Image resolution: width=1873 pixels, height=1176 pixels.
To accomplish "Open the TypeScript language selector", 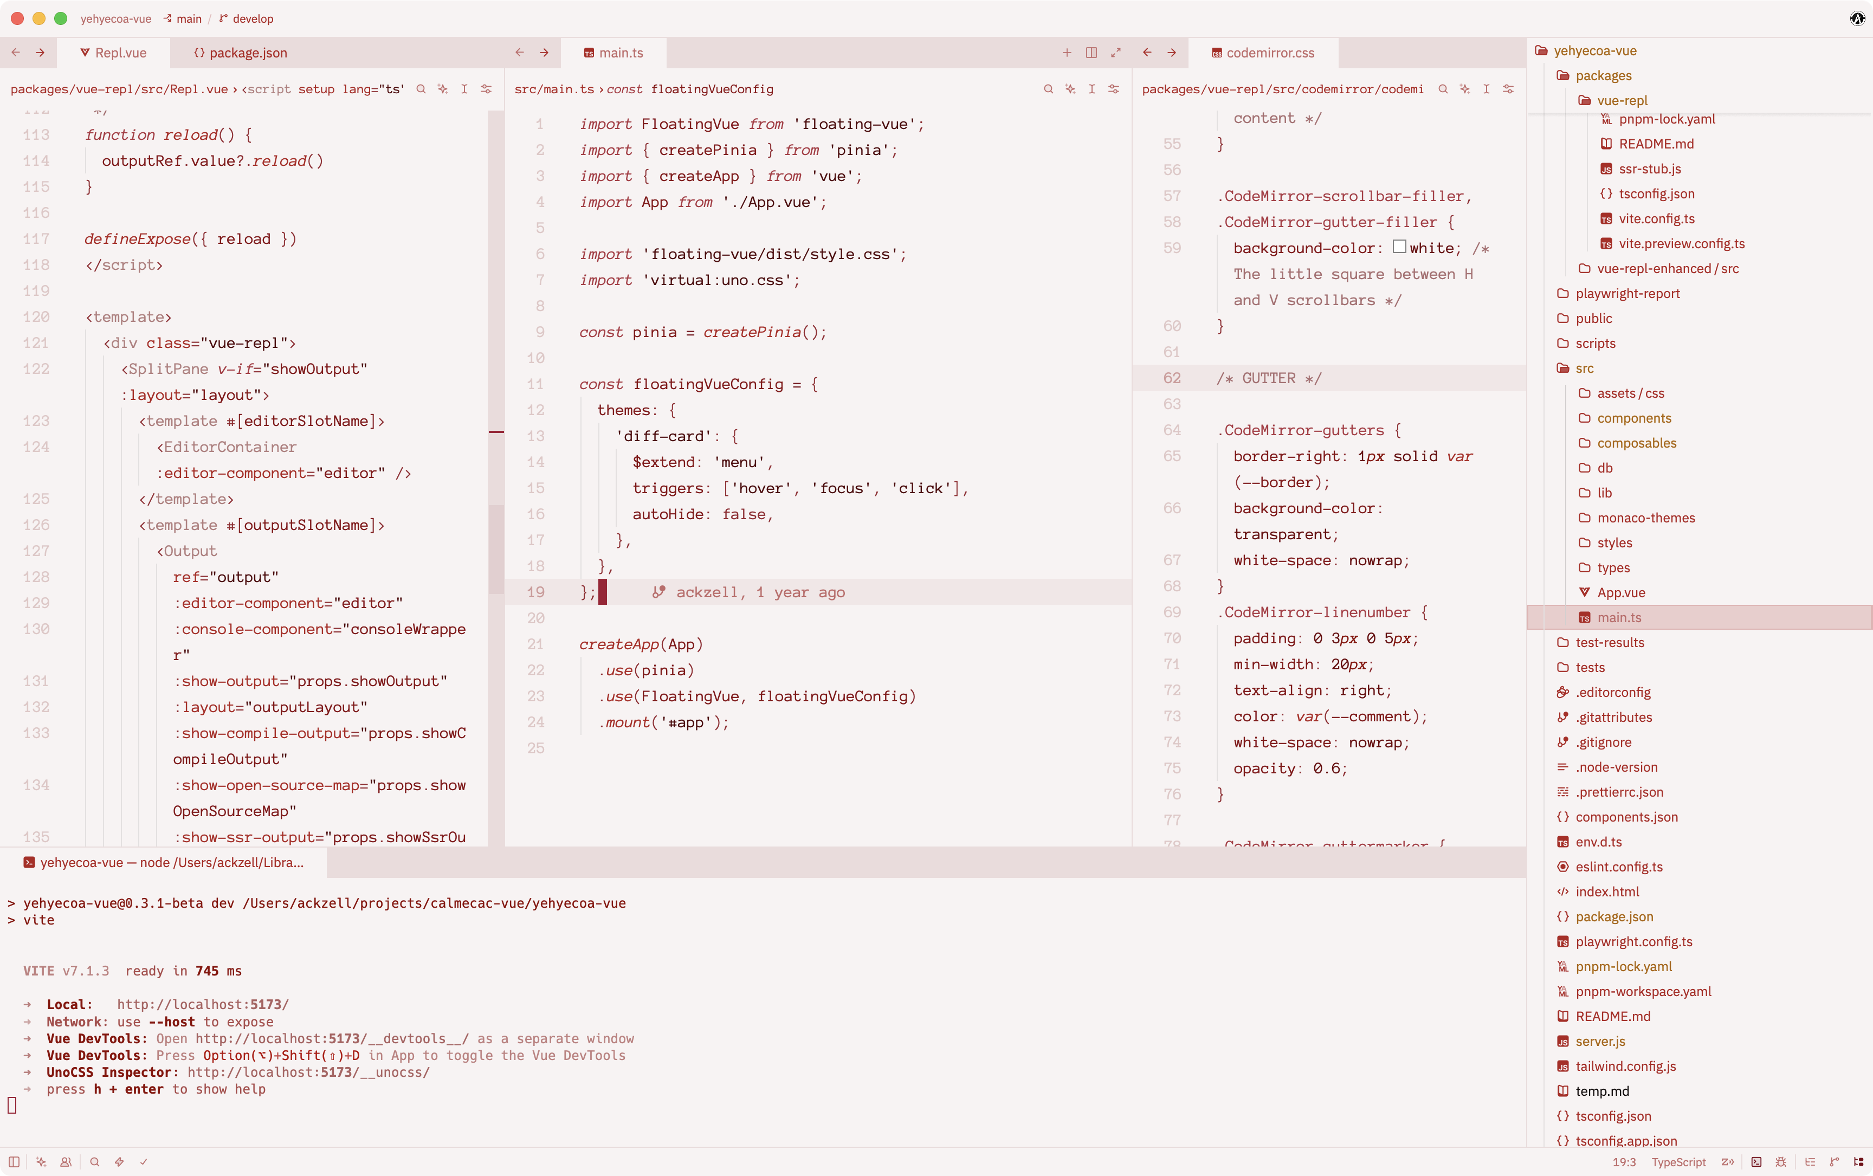I will click(1678, 1162).
